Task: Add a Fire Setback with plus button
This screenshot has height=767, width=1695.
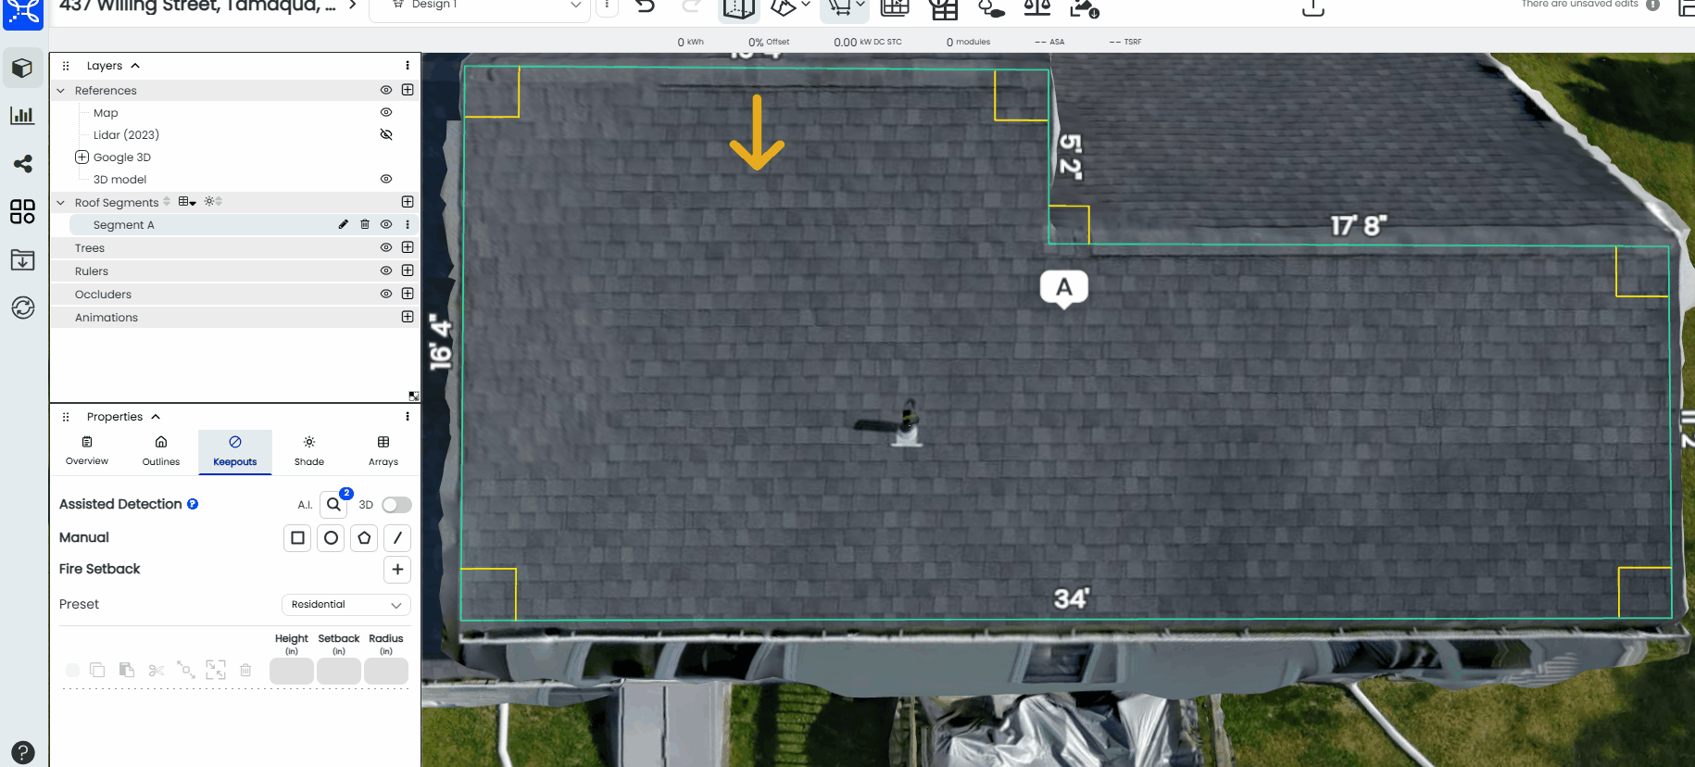Action: [x=397, y=570]
